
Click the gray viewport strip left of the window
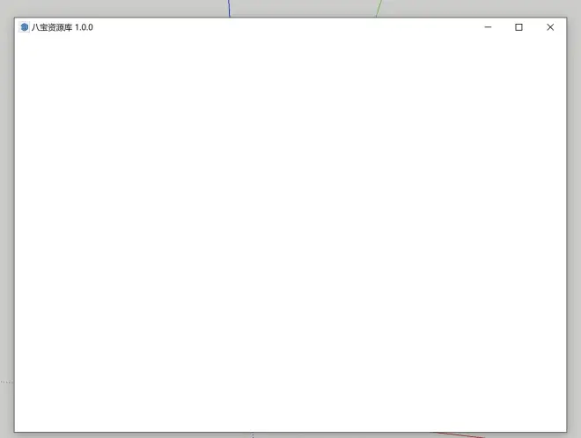[x=6, y=220]
